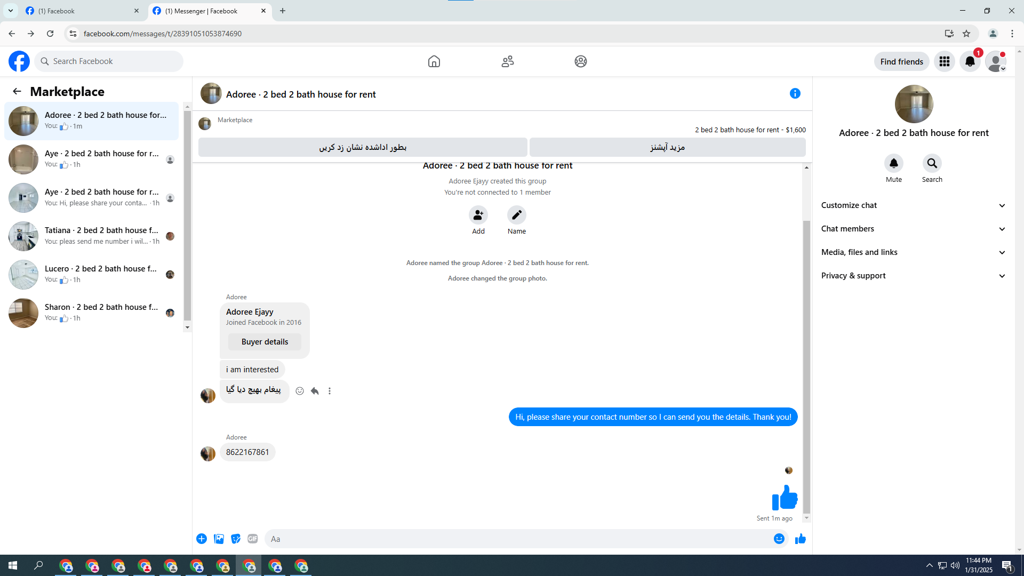
Task: Click the phone number message 8622167861
Action: [247, 452]
